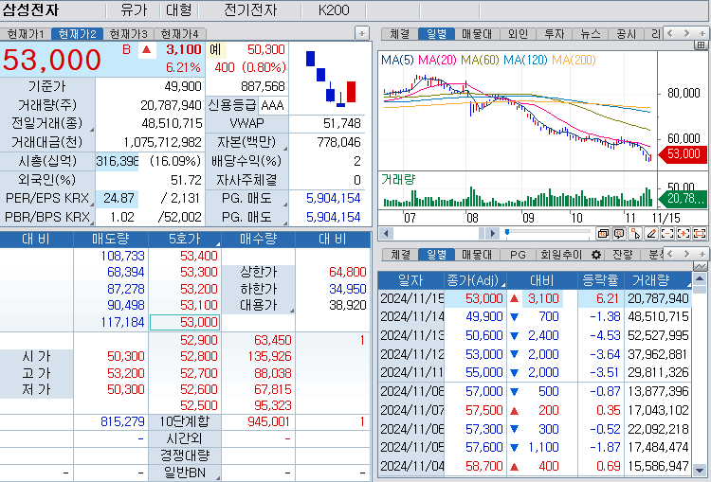Click the chart zoom slider handle

pyautogui.click(x=507, y=232)
